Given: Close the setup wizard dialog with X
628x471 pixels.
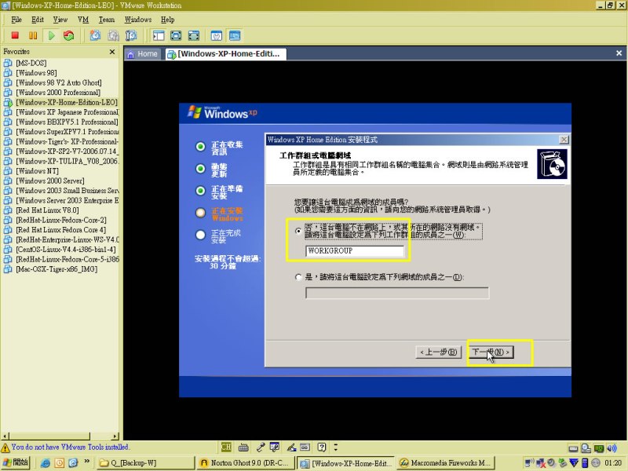Looking at the screenshot, I should tap(564, 140).
